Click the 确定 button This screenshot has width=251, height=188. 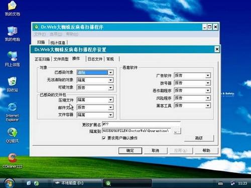point(130,150)
